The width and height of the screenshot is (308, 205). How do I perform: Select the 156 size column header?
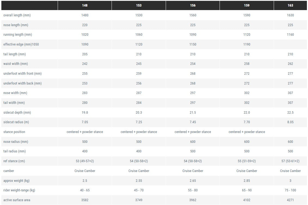point(193,5)
